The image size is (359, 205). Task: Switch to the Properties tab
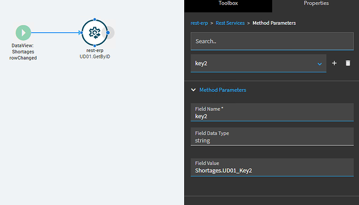pos(316,3)
